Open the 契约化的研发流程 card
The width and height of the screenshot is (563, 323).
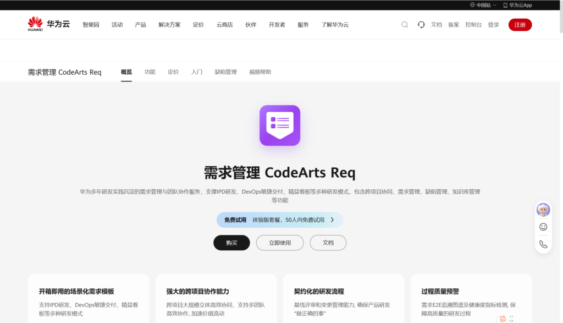click(x=344, y=299)
